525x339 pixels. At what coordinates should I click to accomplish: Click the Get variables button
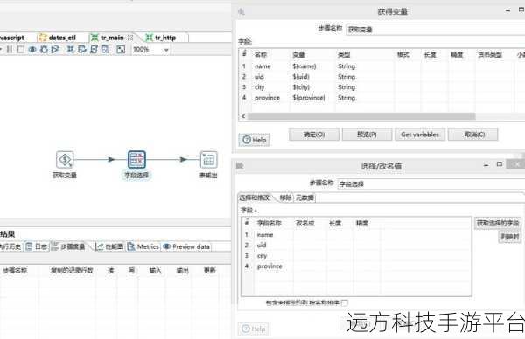pyautogui.click(x=420, y=135)
